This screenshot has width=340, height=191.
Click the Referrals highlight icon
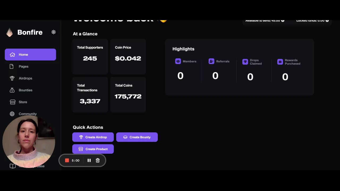coord(211,61)
